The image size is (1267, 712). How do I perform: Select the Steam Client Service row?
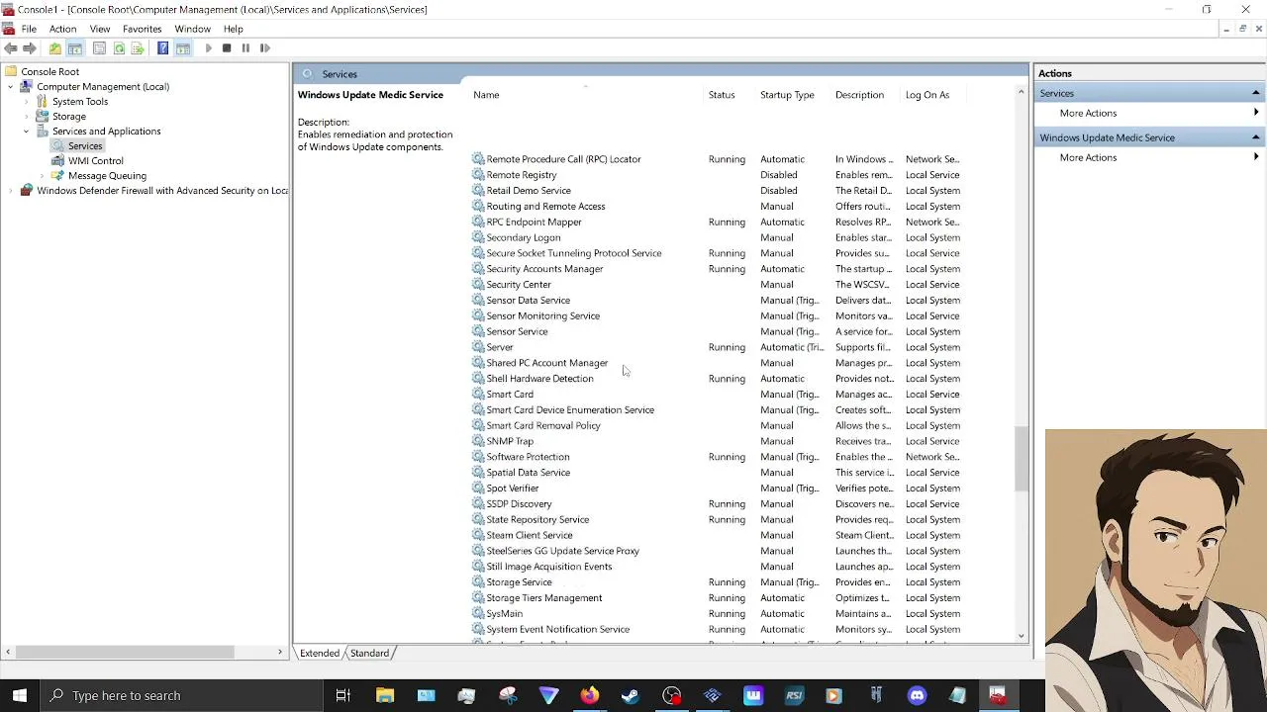717,535
